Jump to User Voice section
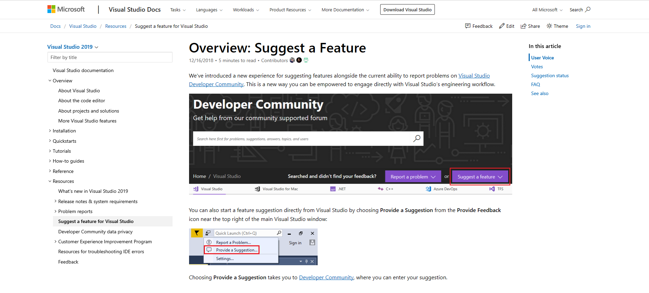This screenshot has height=293, width=649. tap(542, 58)
